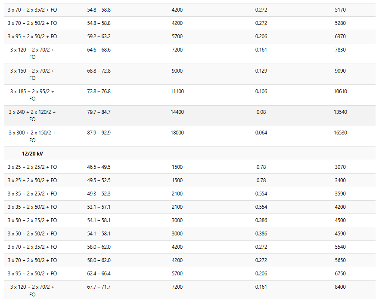This screenshot has width=379, height=299.
Task: Select the weight value 3070
Action: (x=340, y=167)
